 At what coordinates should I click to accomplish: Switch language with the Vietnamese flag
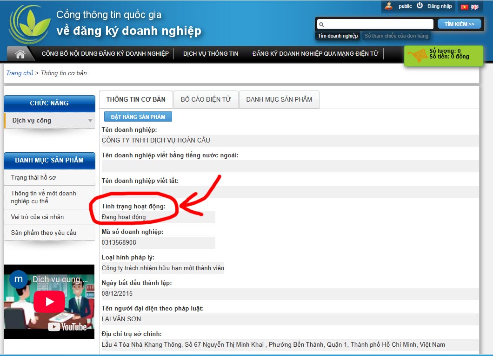point(464,7)
